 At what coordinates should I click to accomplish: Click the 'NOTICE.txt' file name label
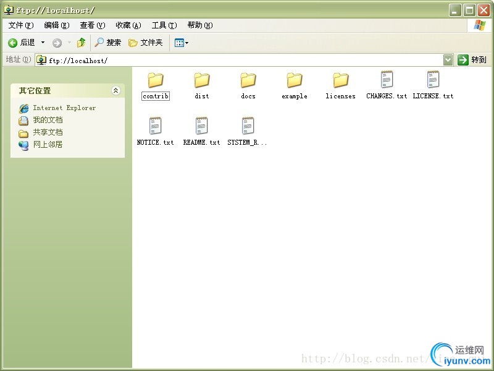click(x=156, y=143)
